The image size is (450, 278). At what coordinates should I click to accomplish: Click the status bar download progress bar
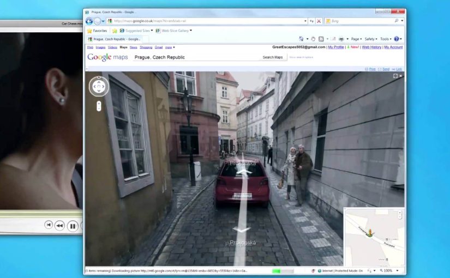tap(283, 271)
